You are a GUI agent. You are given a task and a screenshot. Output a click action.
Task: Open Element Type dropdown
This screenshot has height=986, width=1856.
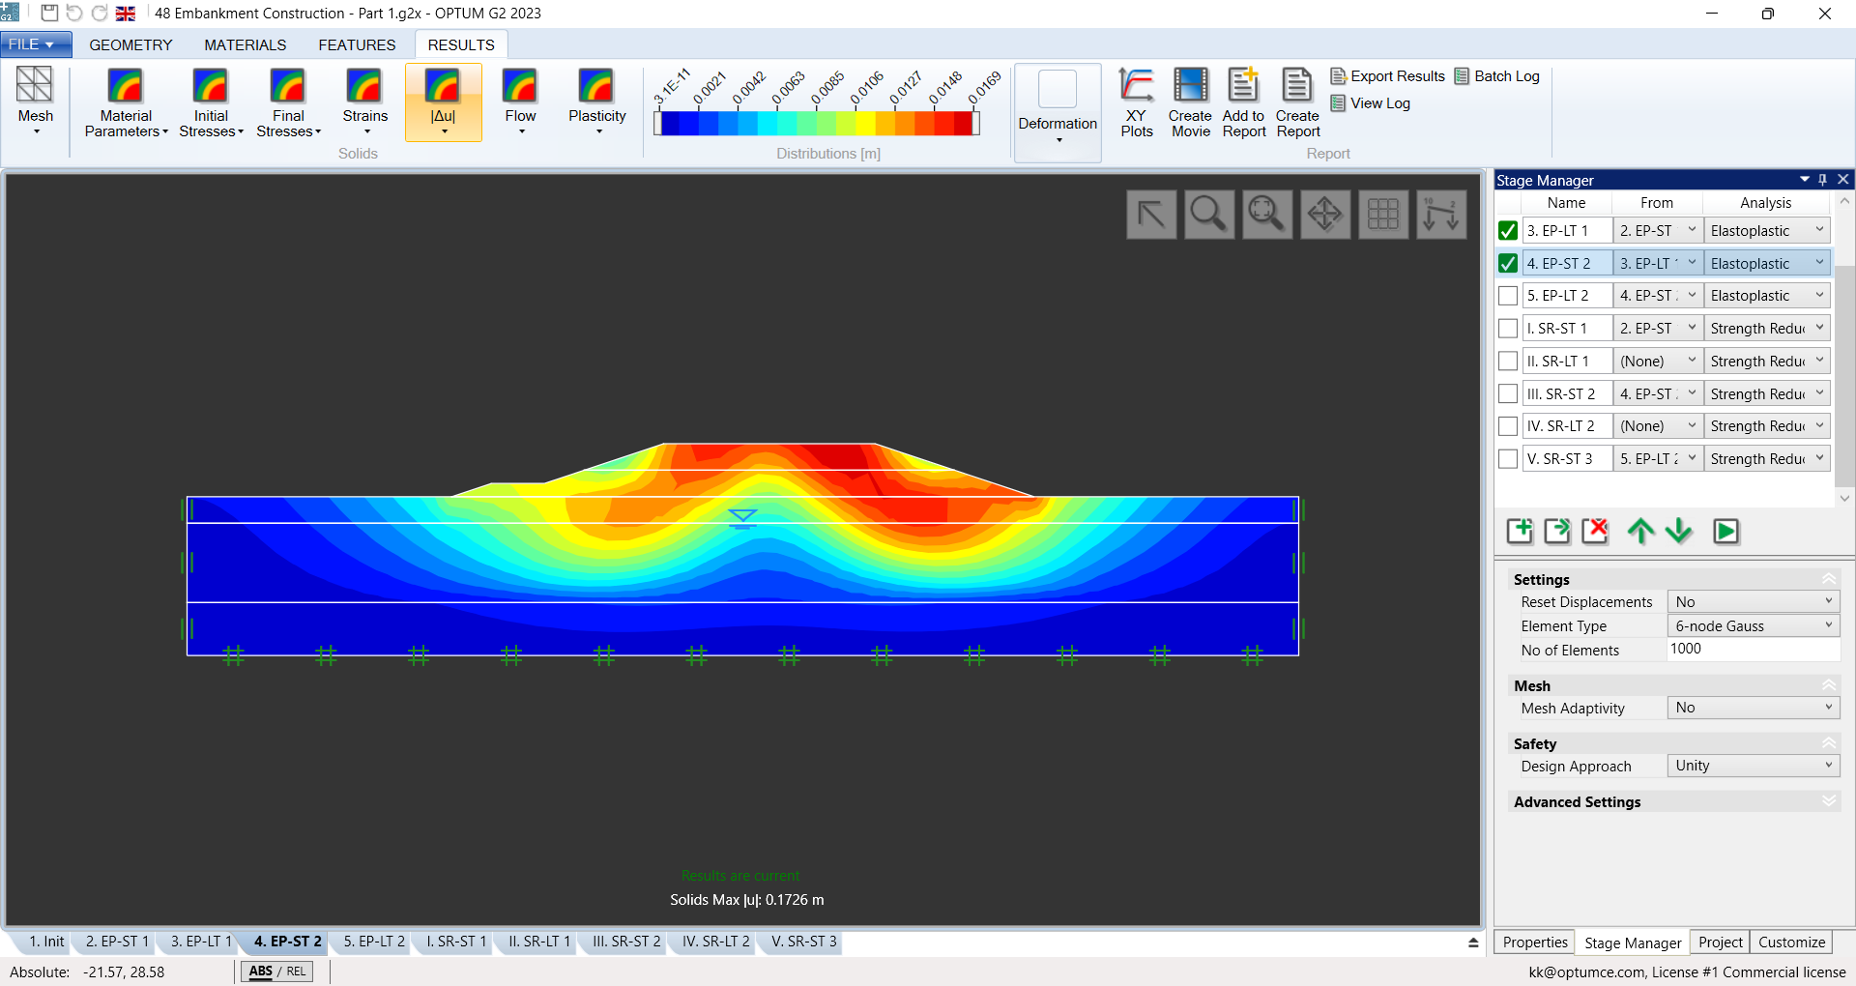coord(1754,625)
